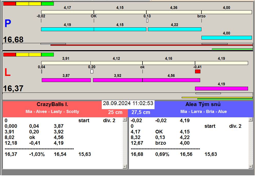
Task: Click the 16,68 total time in lane P
Action: tap(13, 40)
